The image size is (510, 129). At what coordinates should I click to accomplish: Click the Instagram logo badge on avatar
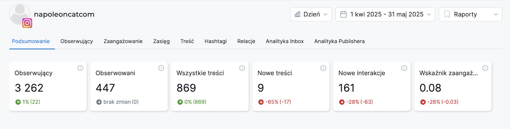[27, 23]
